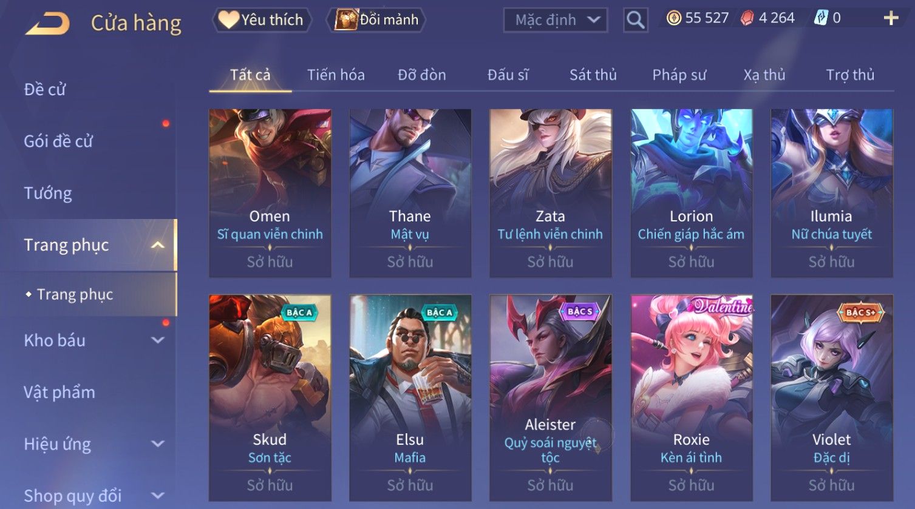Viewport: 915px width, 509px height.
Task: Open Roxie Kèn ái tình skin card
Action: point(691,398)
